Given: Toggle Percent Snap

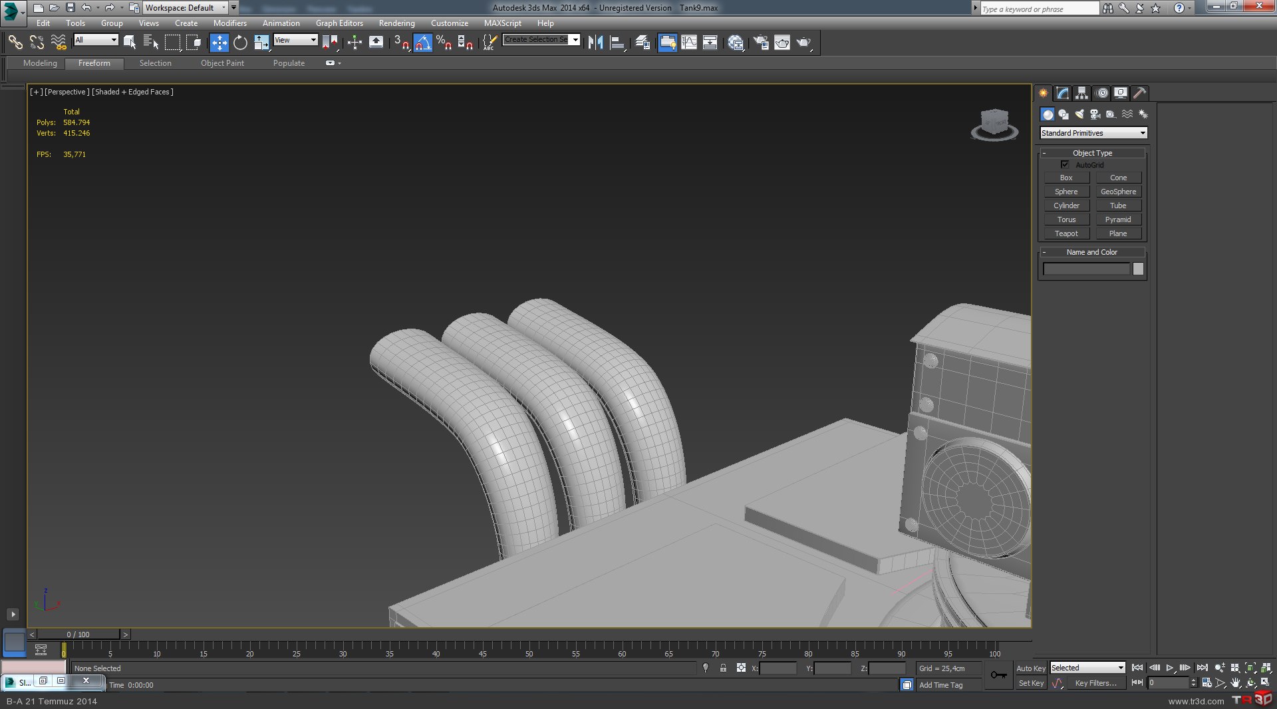Looking at the screenshot, I should tap(444, 43).
